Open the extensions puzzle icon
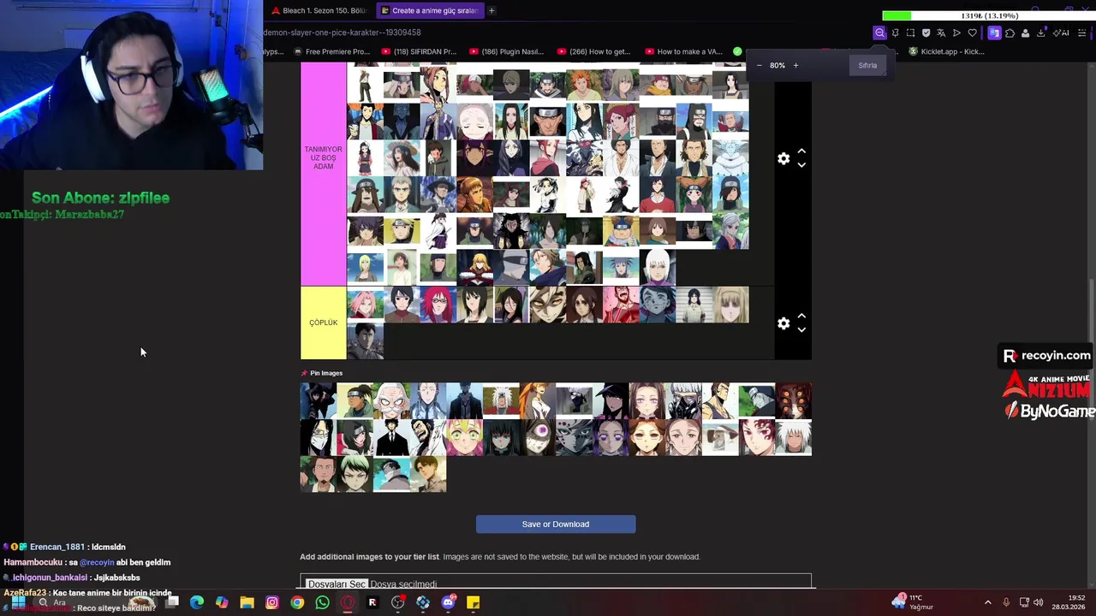 pos(1010,33)
